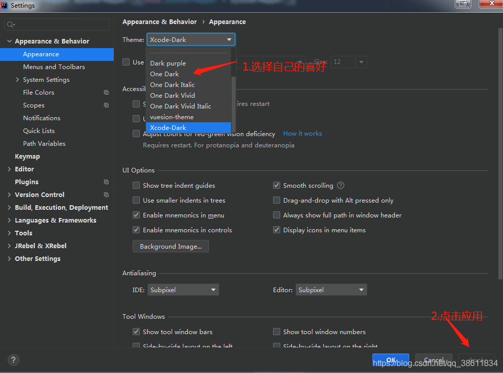The width and height of the screenshot is (503, 373).
Task: Enable Show tool window numbers
Action: click(x=276, y=332)
